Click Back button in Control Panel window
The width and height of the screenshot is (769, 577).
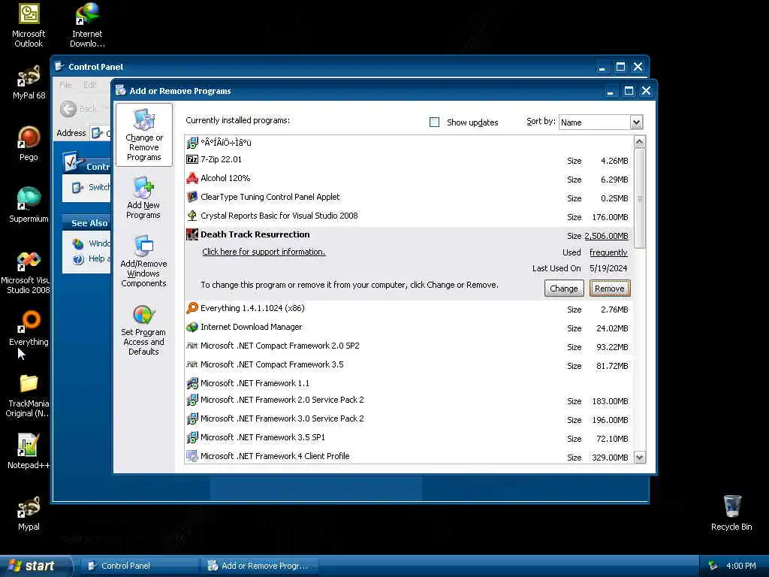[80, 109]
